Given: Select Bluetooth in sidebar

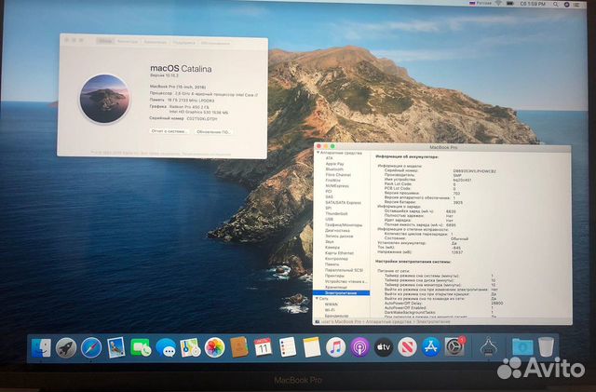Looking at the screenshot, I should 334,169.
